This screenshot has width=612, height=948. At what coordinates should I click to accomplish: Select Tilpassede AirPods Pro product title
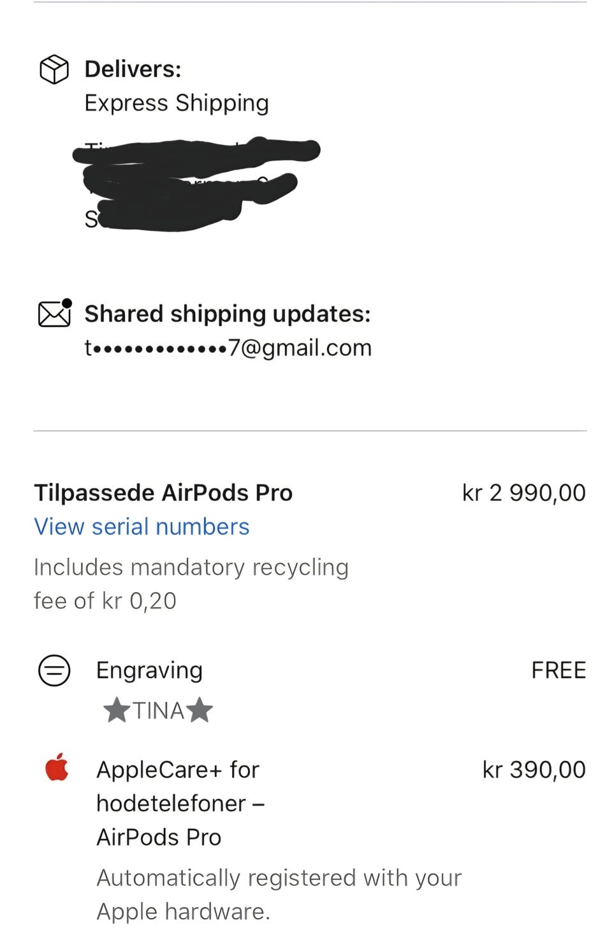163,493
